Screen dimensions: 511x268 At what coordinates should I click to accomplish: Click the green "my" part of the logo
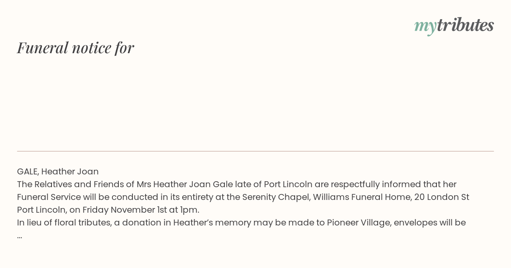point(425,26)
